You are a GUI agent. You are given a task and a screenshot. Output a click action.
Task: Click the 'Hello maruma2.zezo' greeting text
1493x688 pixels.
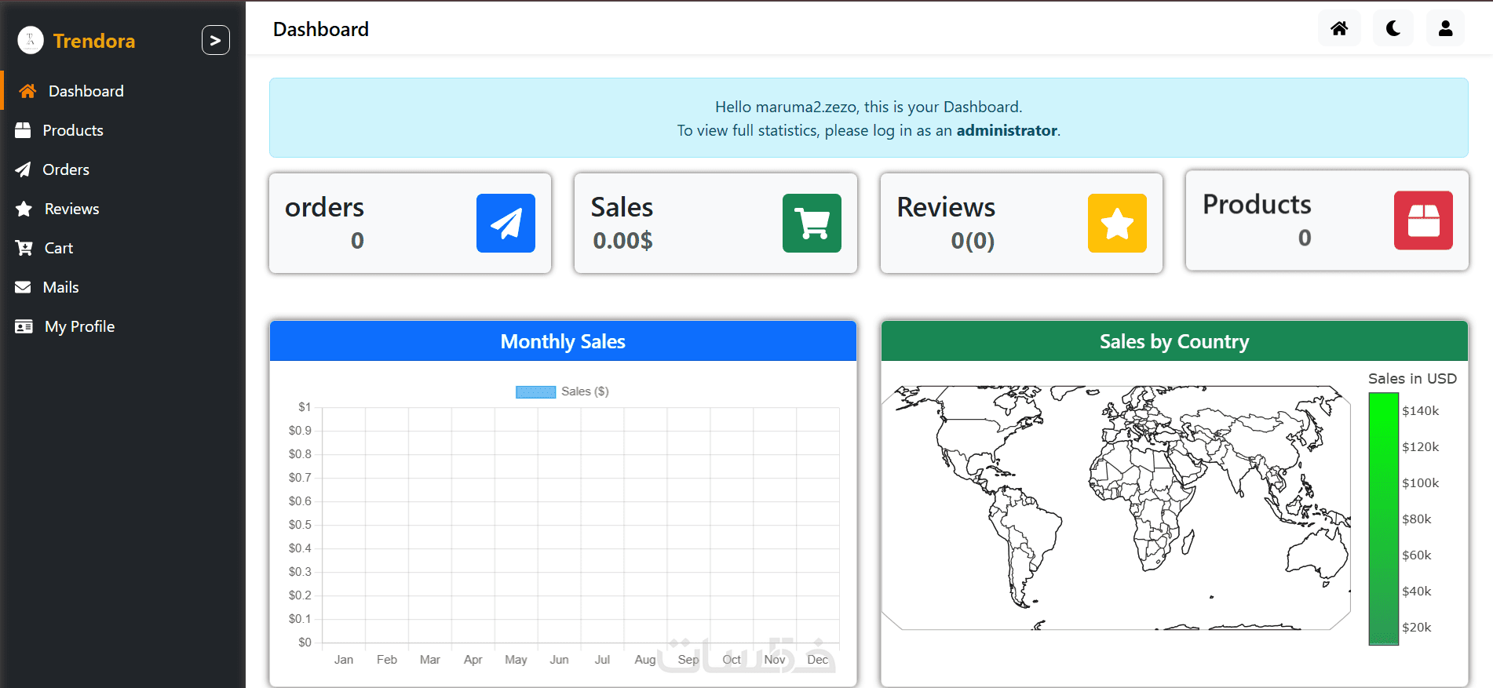tap(868, 107)
